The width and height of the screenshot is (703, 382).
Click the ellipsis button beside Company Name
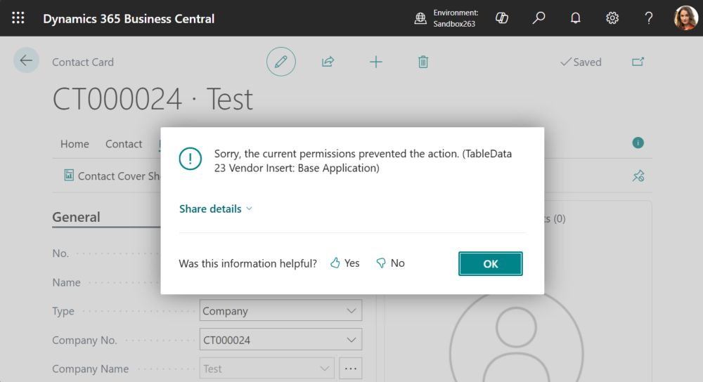(x=351, y=369)
